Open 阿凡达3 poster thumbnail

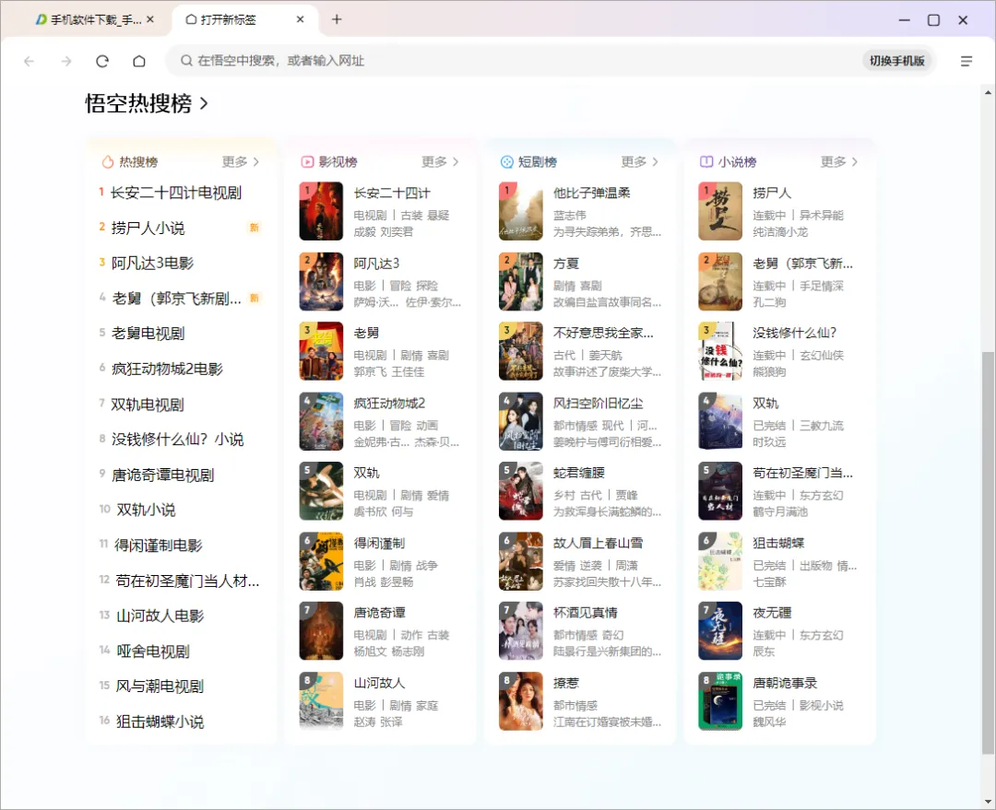(x=321, y=281)
